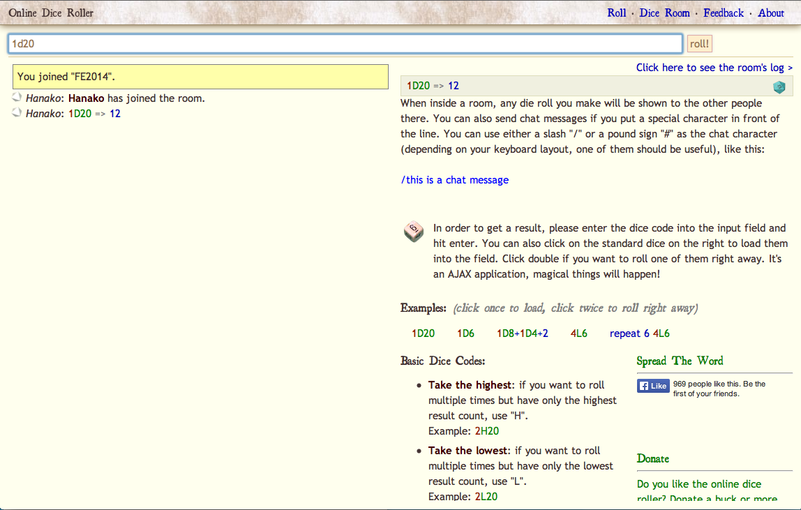
Task: Load the 1D20 example dice code
Action: tap(424, 333)
